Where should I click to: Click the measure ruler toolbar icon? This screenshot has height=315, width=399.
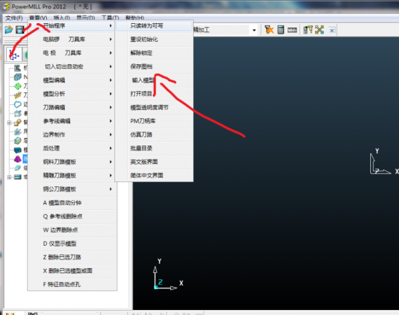click(292, 30)
